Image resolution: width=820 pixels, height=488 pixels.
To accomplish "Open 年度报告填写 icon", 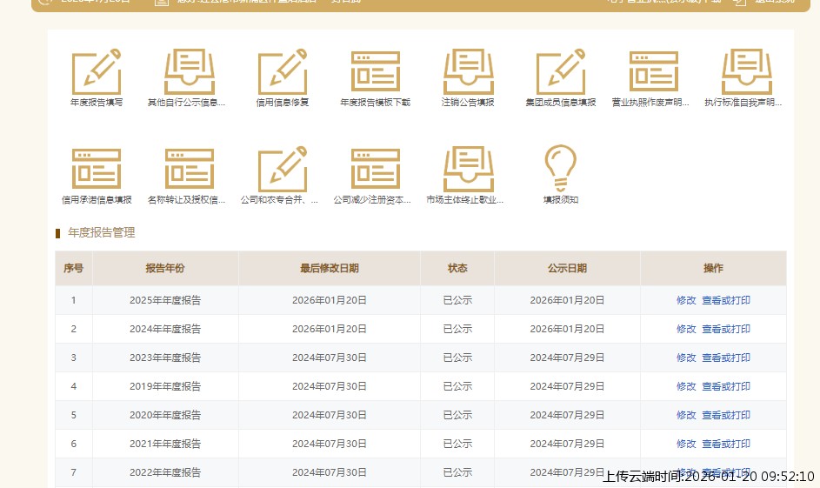I will tap(97, 72).
